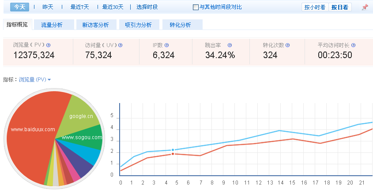Click x-axis label 14 on chart

point(280,183)
